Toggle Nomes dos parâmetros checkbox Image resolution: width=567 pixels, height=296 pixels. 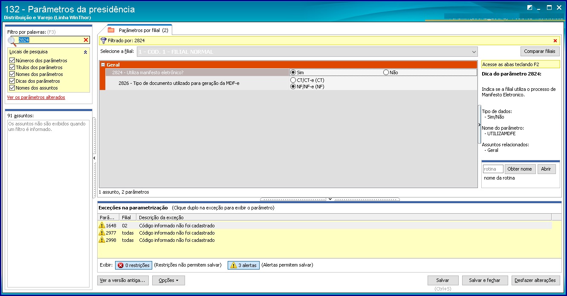12,74
